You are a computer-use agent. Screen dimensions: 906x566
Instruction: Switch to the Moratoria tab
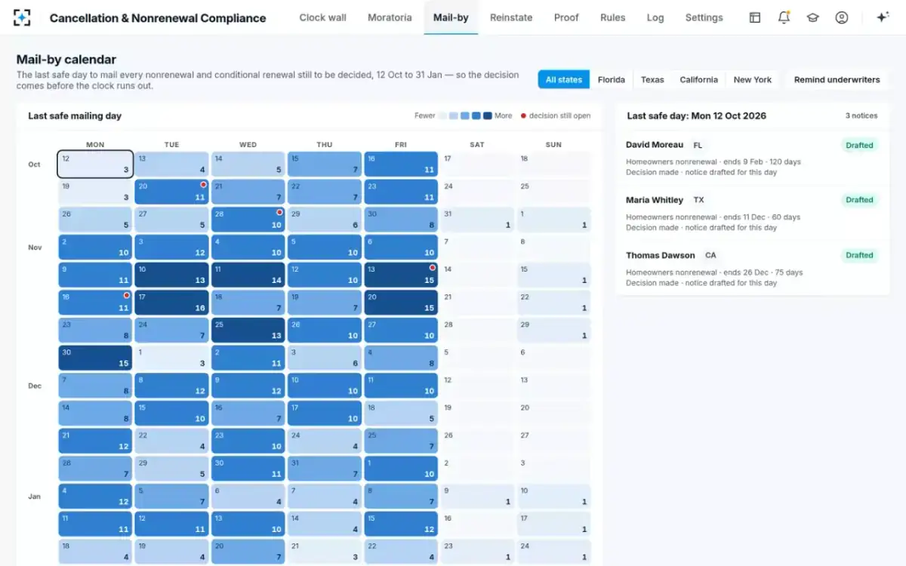tap(390, 17)
